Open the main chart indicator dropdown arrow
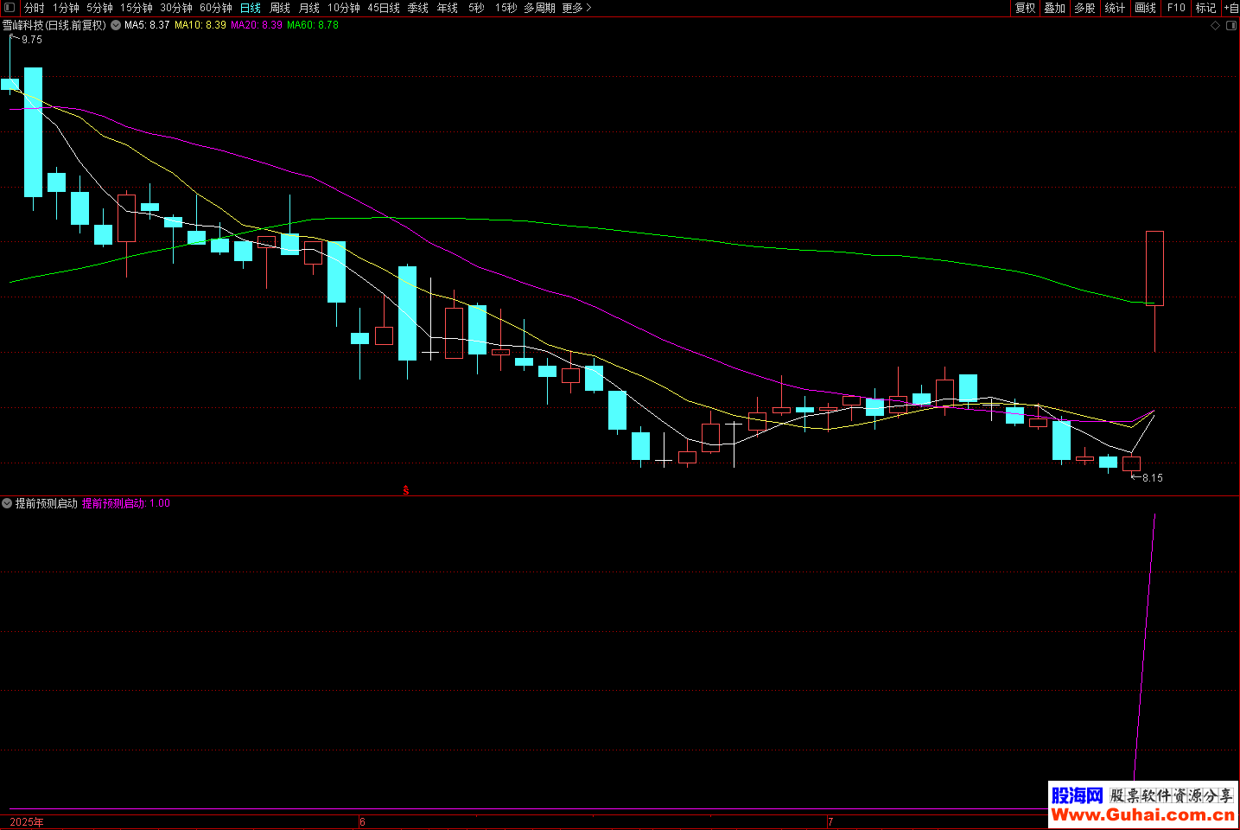This screenshot has height=830, width=1240. coord(116,25)
